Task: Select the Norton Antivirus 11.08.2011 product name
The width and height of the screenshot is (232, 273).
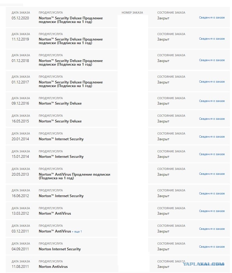Action: (53, 267)
